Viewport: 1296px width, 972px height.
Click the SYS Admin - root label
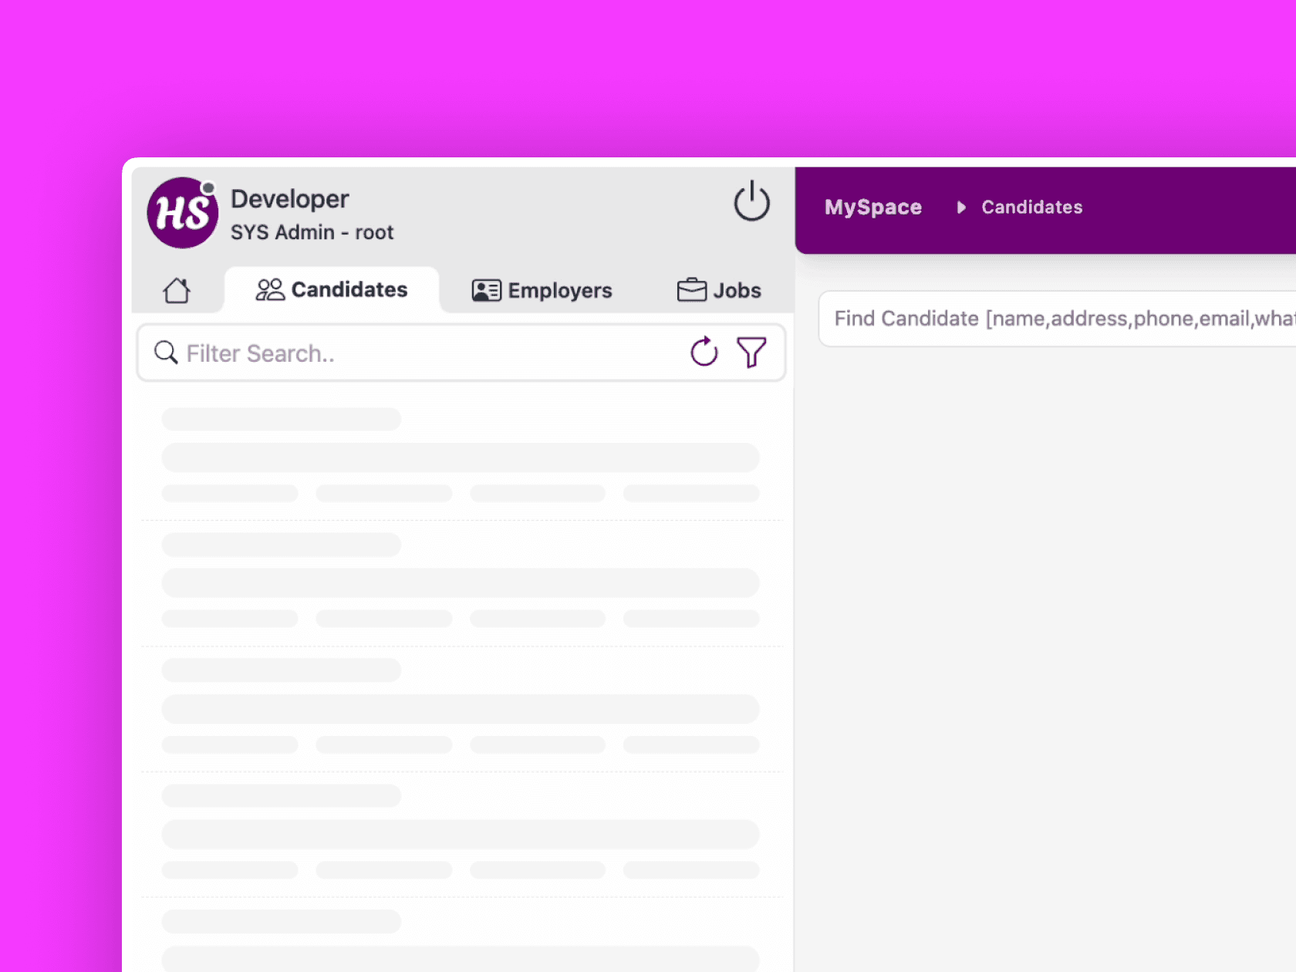coord(312,232)
